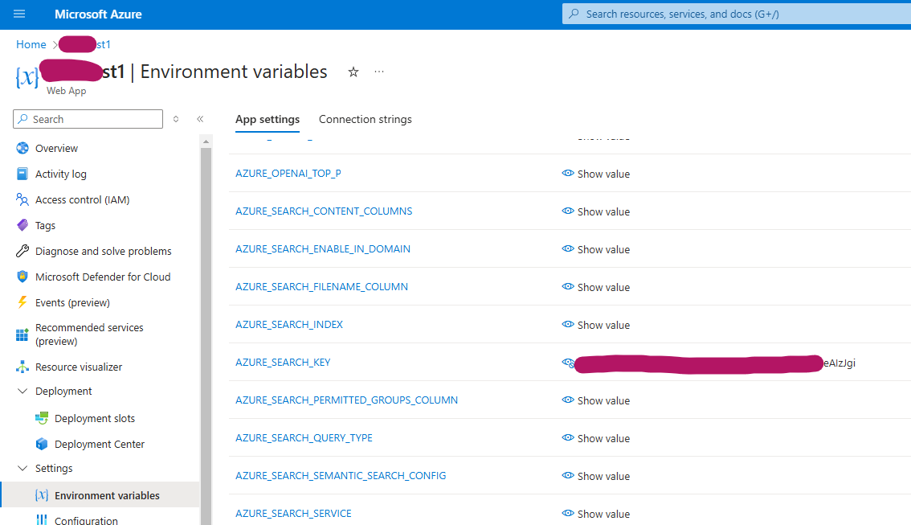Open AZURE_OPENAI_TOP_P setting
This screenshot has width=911, height=525.
[x=288, y=173]
